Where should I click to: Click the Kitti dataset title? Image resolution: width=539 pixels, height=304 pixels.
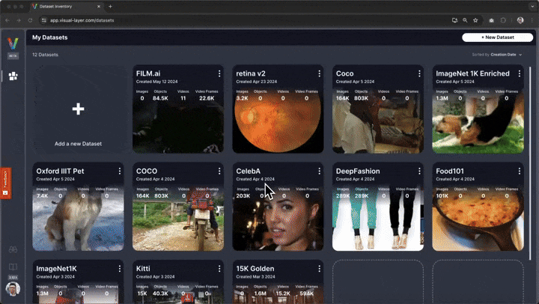pyautogui.click(x=143, y=269)
